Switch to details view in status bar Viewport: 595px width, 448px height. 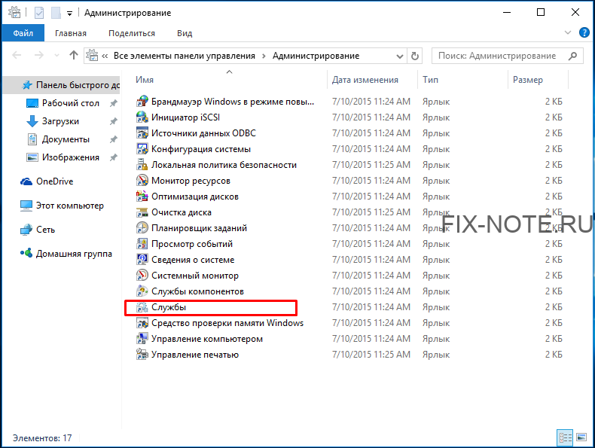point(565,437)
